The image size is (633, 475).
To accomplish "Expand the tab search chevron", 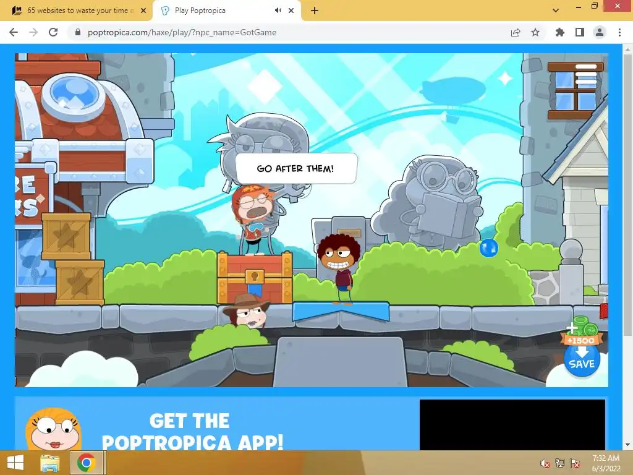I will (x=556, y=11).
